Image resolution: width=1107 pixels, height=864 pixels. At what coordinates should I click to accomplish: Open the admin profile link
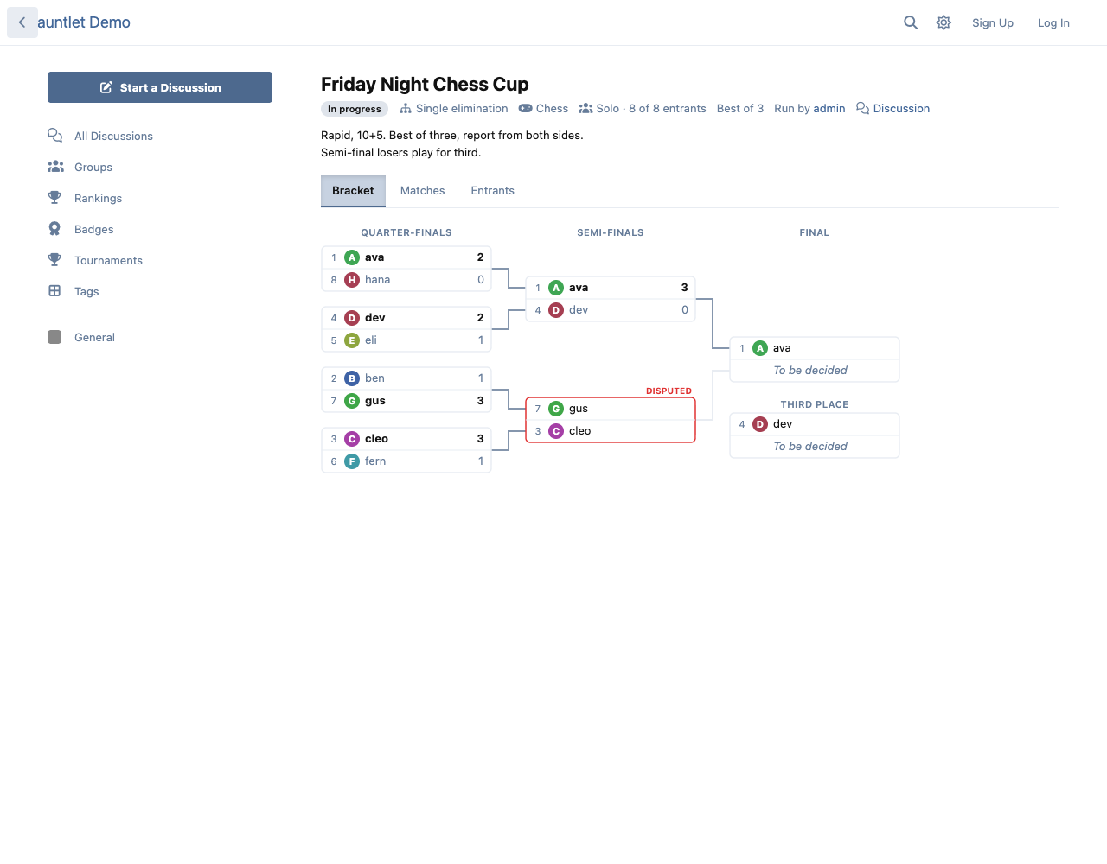829,108
